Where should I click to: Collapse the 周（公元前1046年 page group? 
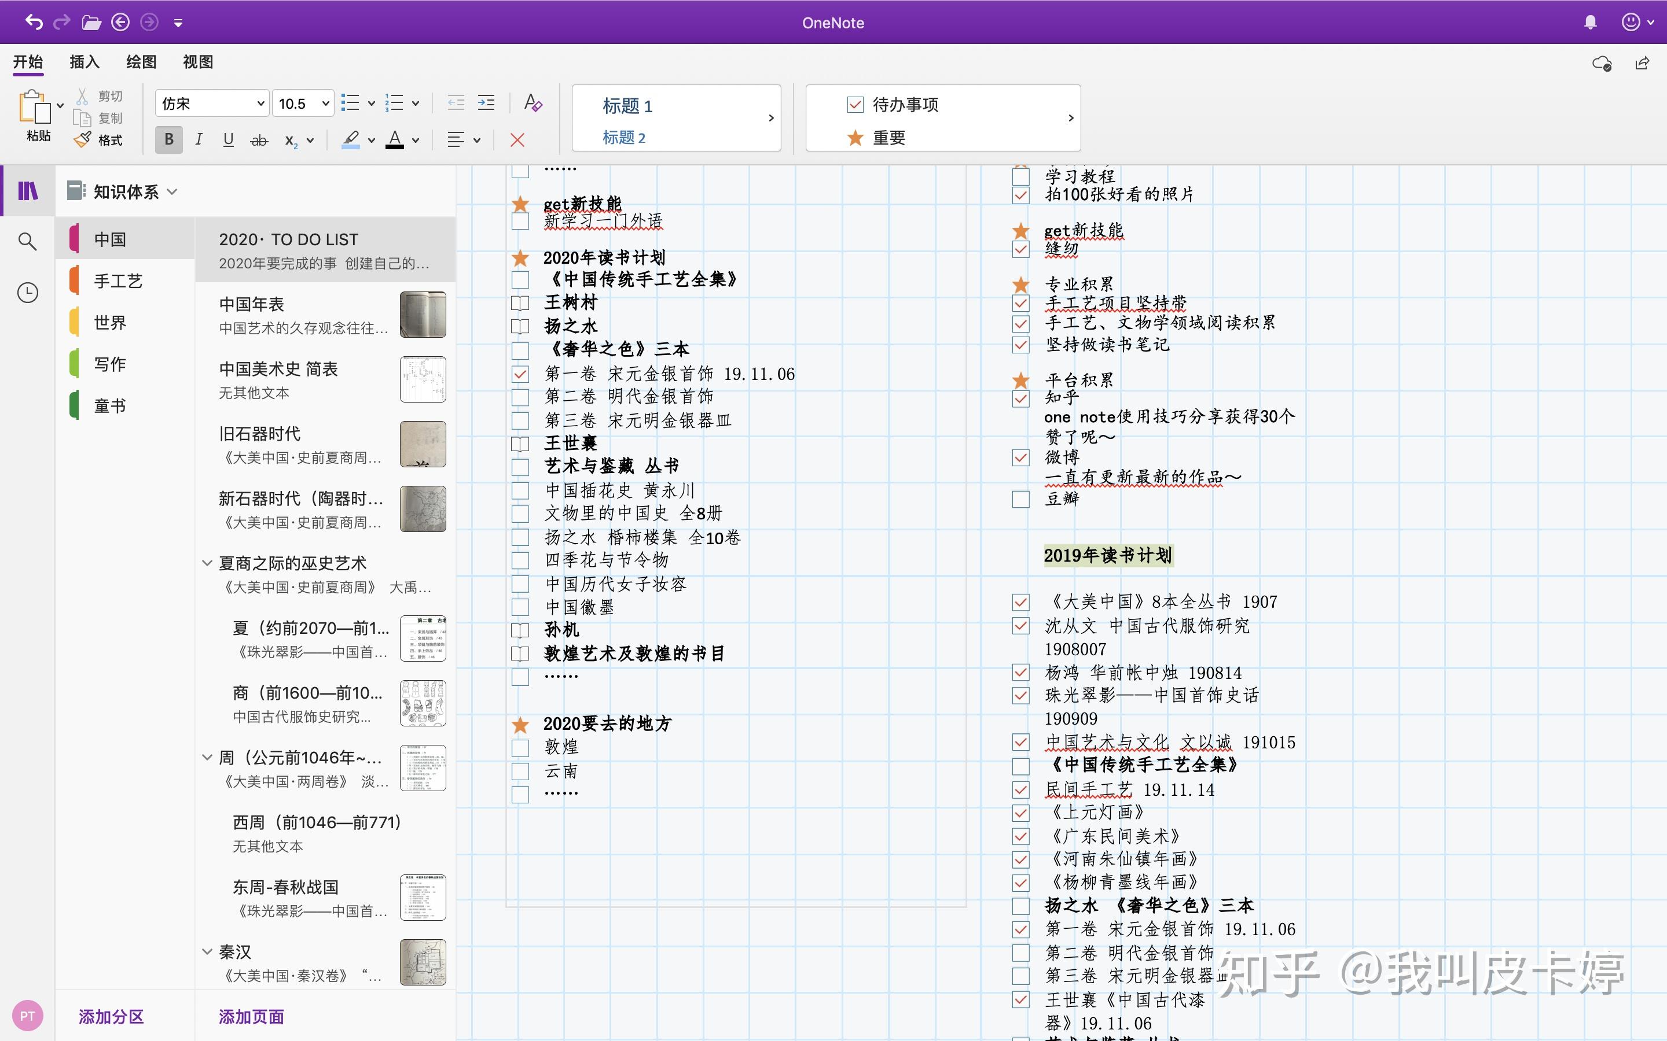(x=207, y=758)
